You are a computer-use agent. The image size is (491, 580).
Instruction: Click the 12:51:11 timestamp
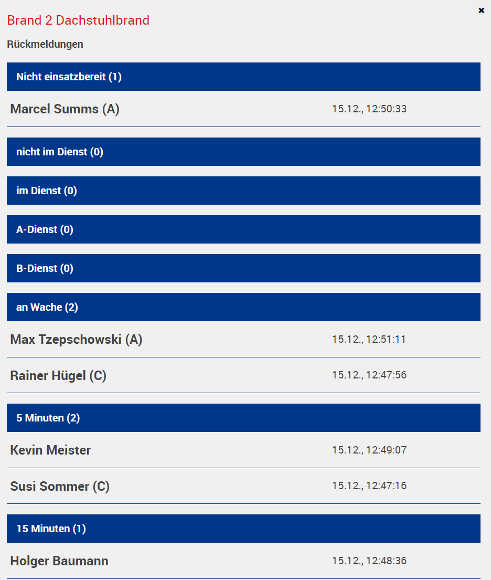point(369,340)
